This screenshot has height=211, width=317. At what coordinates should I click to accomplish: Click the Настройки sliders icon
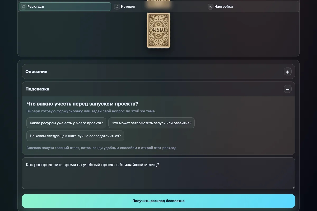210,7
